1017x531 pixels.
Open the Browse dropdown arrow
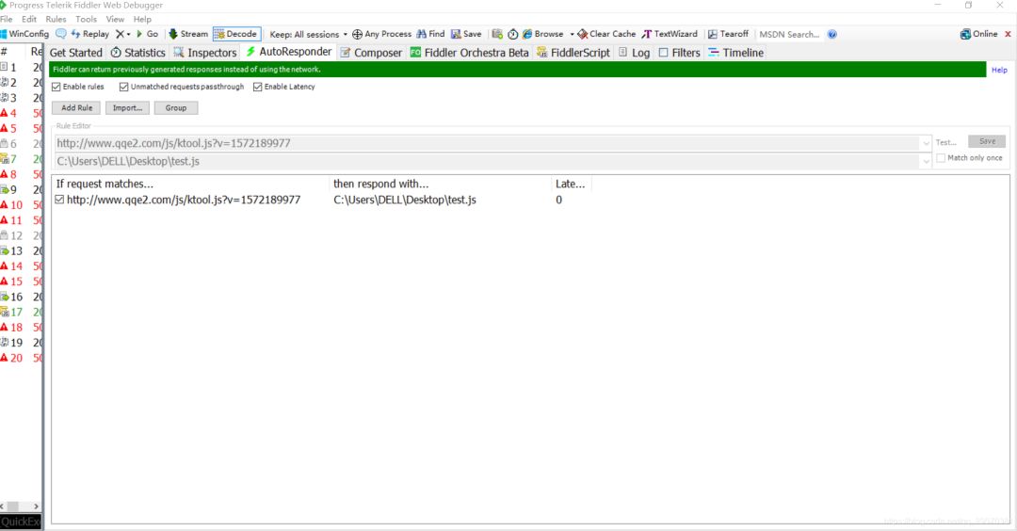click(x=572, y=35)
